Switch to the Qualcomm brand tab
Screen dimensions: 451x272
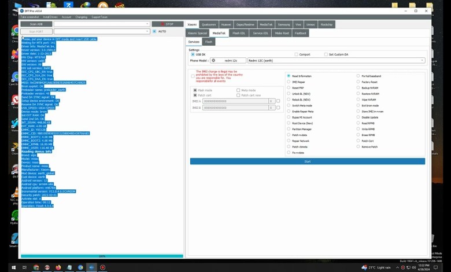coord(209,24)
